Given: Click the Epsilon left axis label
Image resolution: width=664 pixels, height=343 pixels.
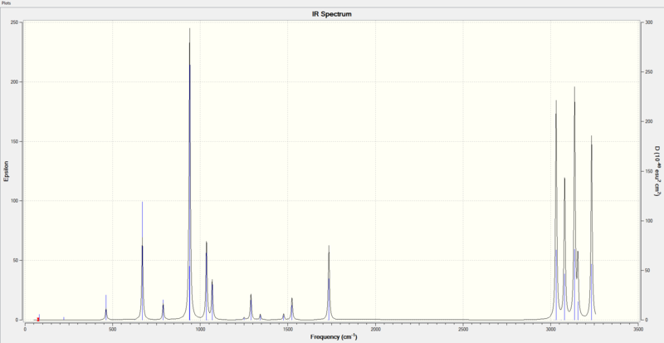Looking at the screenshot, I should tap(6, 171).
